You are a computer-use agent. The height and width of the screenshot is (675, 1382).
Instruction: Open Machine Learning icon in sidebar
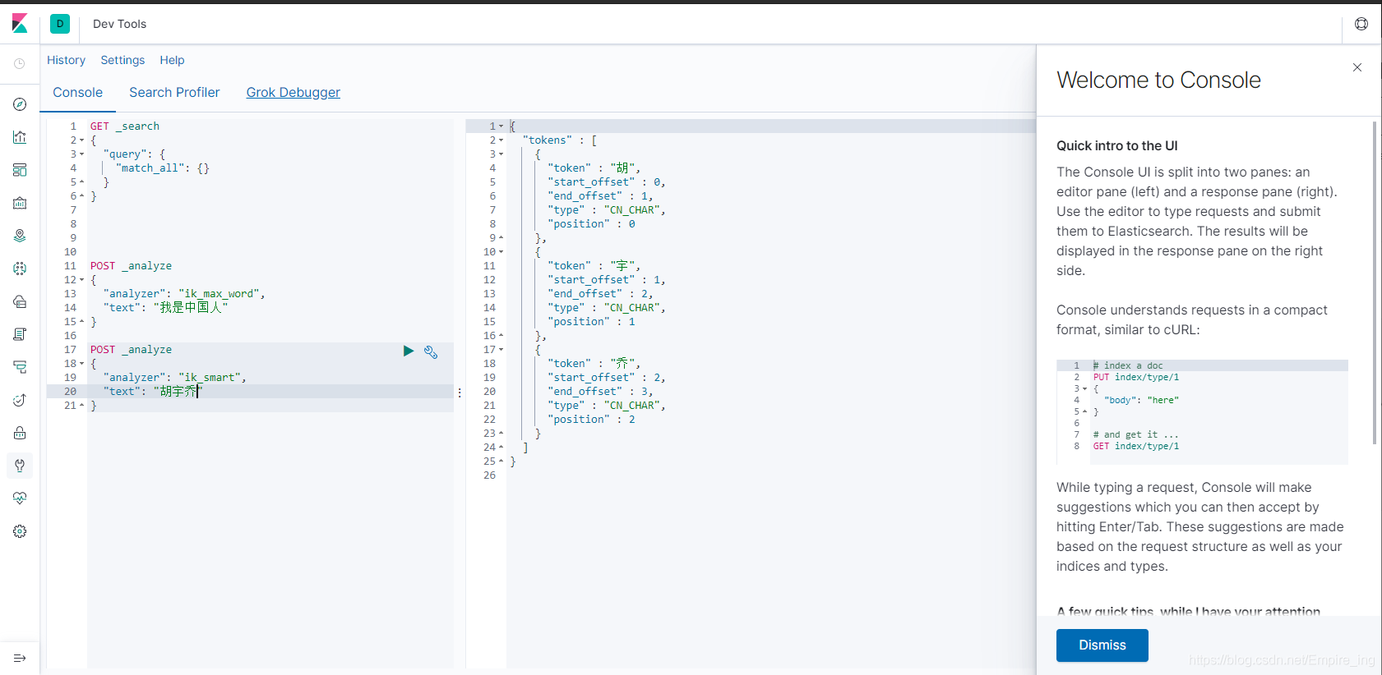20,269
